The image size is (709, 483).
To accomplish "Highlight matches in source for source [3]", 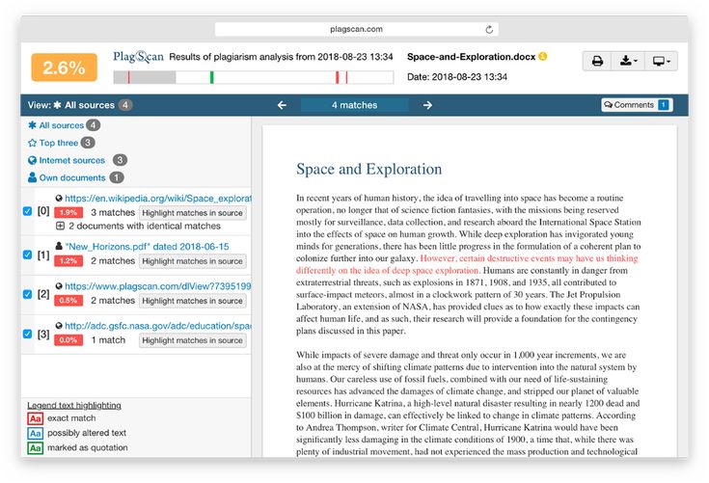I will tap(193, 340).
